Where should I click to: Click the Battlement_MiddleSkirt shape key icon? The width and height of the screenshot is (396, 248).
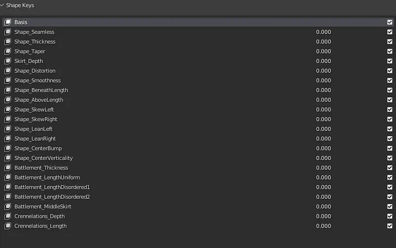tap(8, 207)
